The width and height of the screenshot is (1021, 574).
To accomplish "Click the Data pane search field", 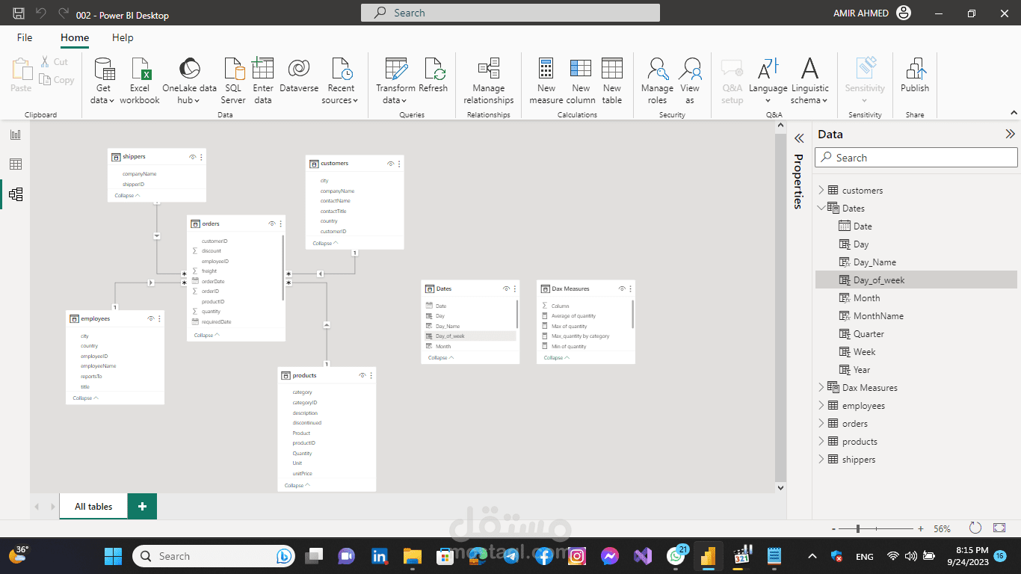I will coord(916,158).
